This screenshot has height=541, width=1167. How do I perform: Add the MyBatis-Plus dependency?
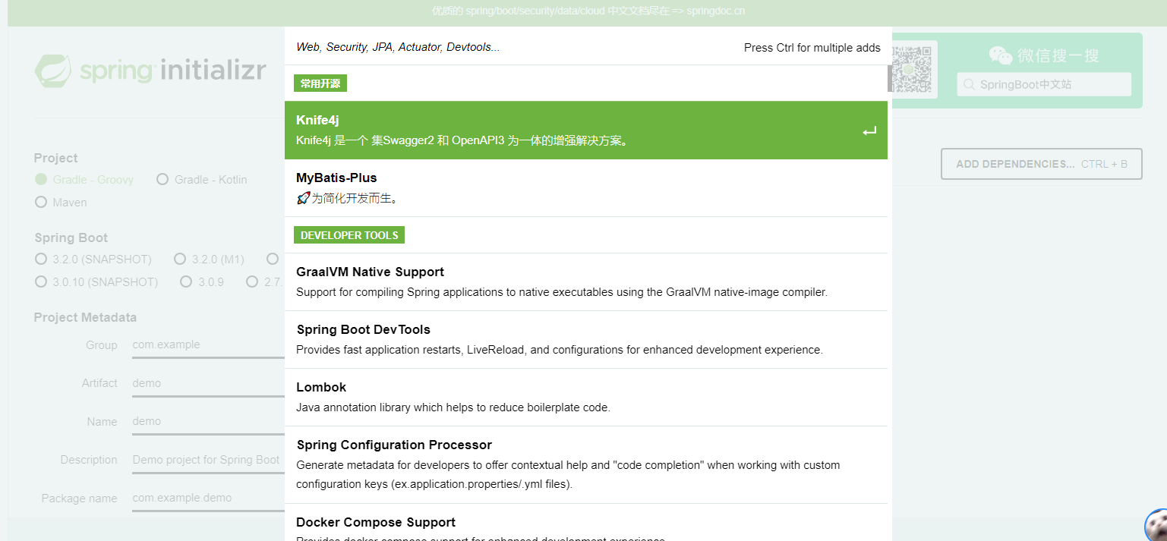(x=586, y=188)
